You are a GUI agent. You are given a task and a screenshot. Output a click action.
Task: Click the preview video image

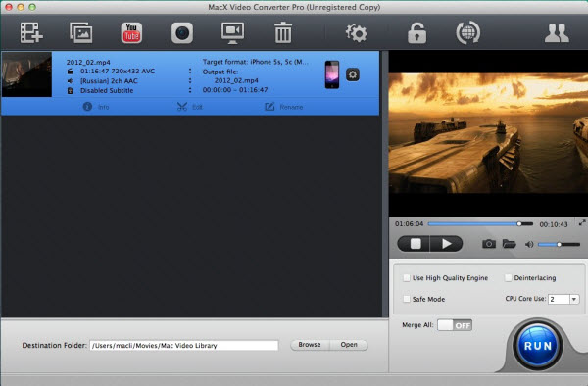coord(488,133)
